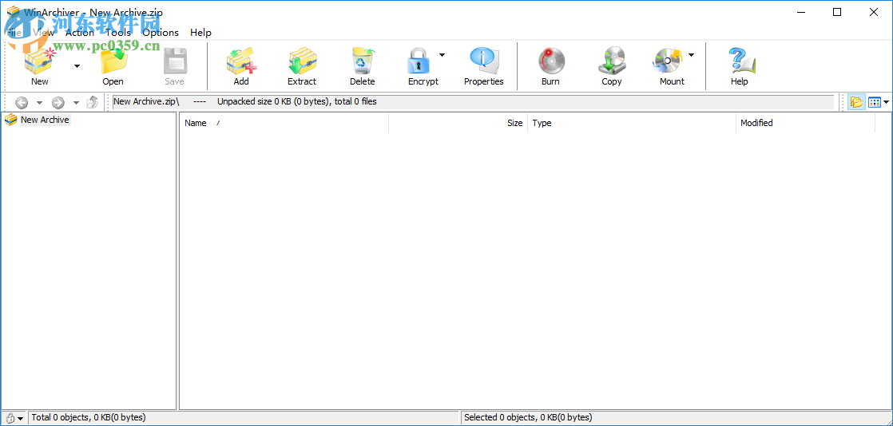Click 'Selected 0 objects' status text

[x=528, y=417]
